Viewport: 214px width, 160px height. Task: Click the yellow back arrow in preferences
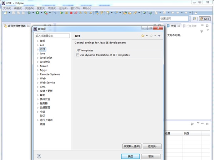(x=143, y=36)
